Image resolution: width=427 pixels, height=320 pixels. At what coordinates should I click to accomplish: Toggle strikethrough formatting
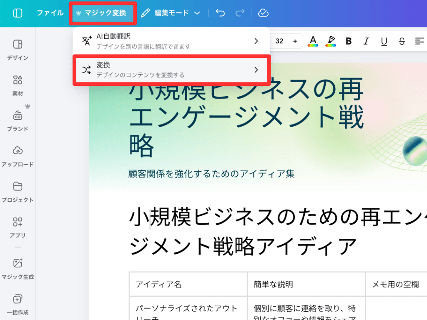coord(402,41)
